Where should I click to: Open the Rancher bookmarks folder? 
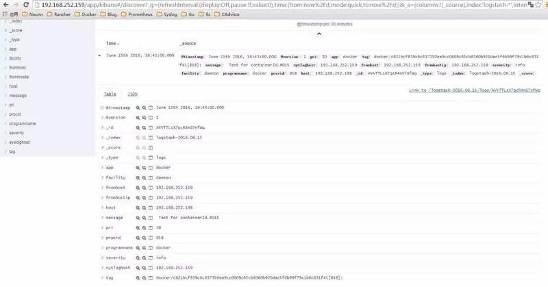tap(59, 14)
